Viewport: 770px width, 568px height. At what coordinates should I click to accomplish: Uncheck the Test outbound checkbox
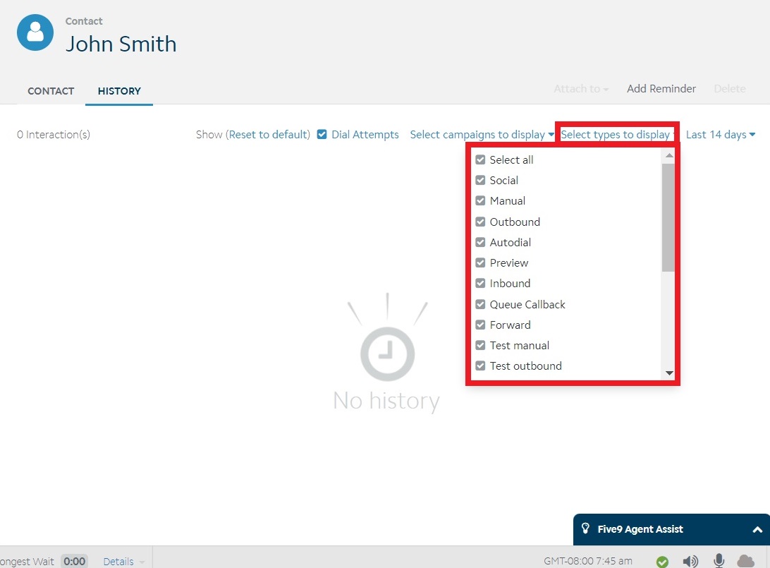pyautogui.click(x=480, y=366)
